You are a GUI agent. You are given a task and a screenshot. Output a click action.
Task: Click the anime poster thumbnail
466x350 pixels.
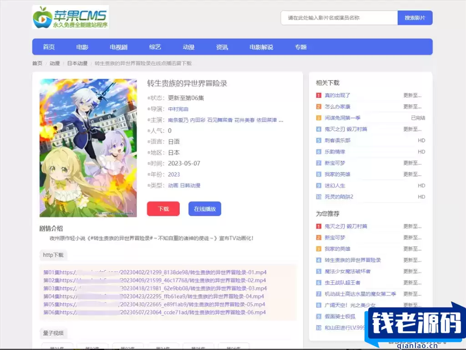(88, 148)
